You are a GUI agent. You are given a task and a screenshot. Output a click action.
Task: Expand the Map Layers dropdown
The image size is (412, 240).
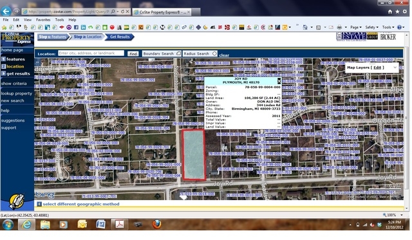[x=395, y=68]
